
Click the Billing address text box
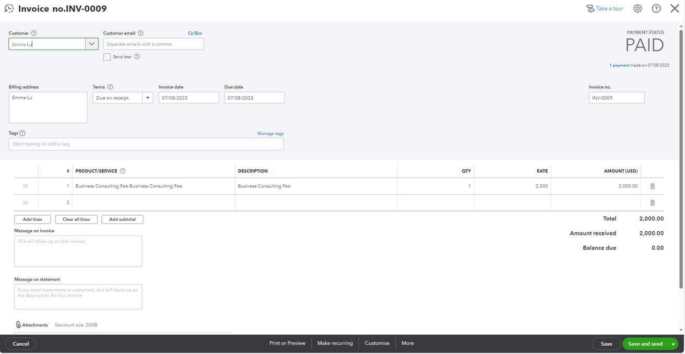coord(48,108)
